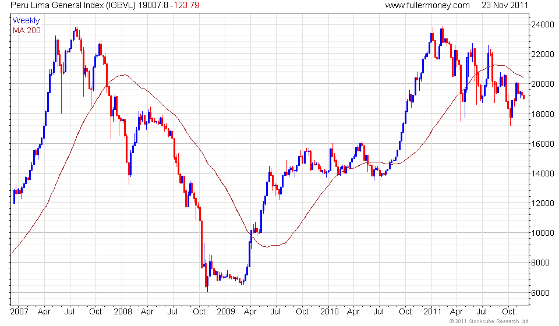
Task: Select the 2010 x-axis label
Action: pyautogui.click(x=330, y=312)
